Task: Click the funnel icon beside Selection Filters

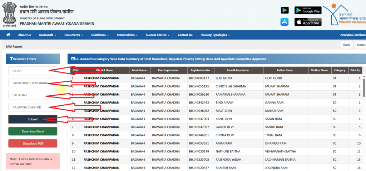Action: click(11, 59)
